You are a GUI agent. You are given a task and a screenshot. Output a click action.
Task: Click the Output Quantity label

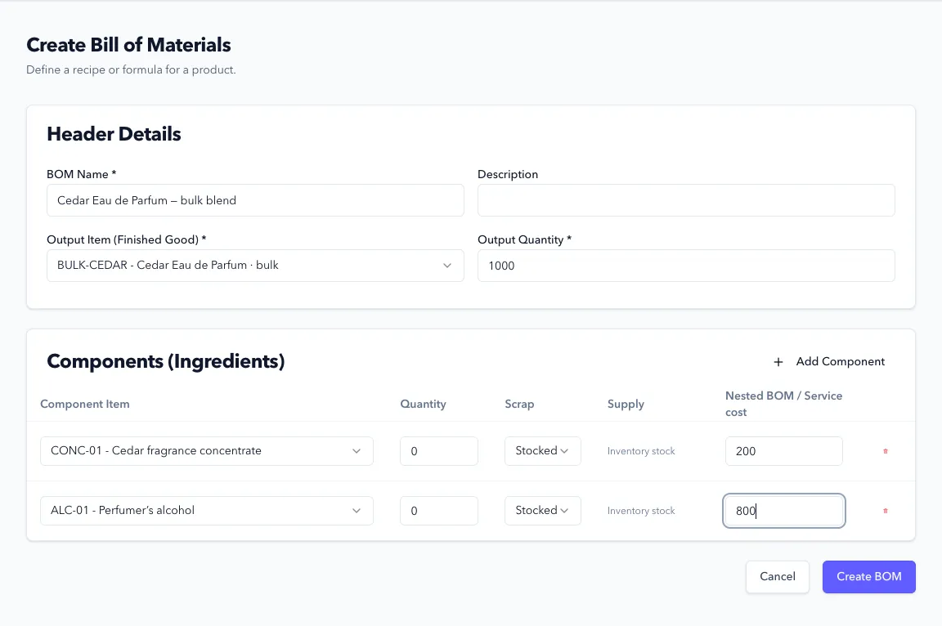[524, 240]
